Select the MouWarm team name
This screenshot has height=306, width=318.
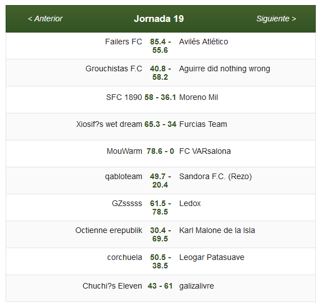pyautogui.click(x=124, y=151)
